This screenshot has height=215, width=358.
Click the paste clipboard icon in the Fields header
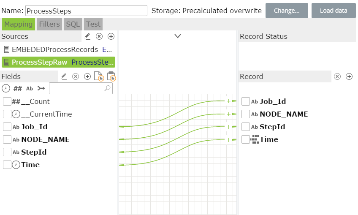tap(111, 76)
